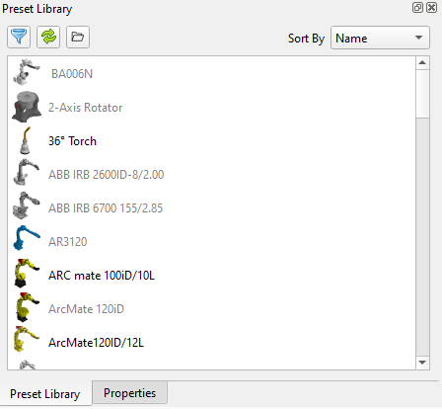442x409 pixels.
Task: Click the Sort By dropdown arrow
Action: tap(418, 38)
